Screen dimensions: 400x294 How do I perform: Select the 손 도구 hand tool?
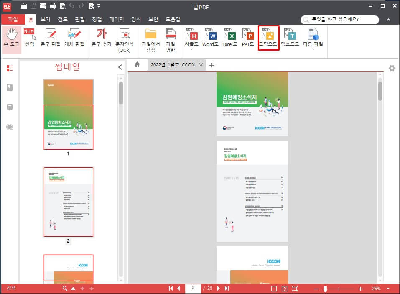(12, 38)
